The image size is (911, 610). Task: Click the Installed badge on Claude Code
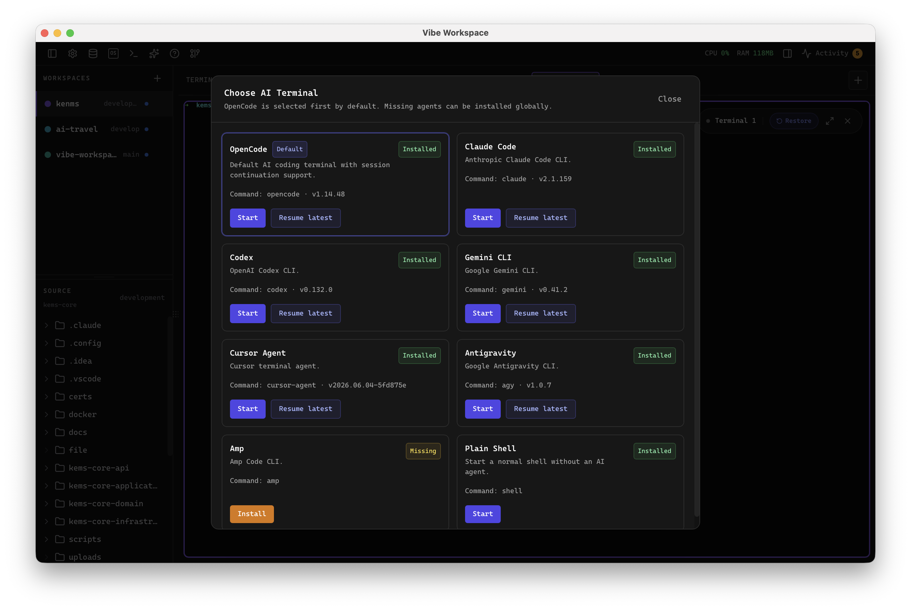[654, 149]
